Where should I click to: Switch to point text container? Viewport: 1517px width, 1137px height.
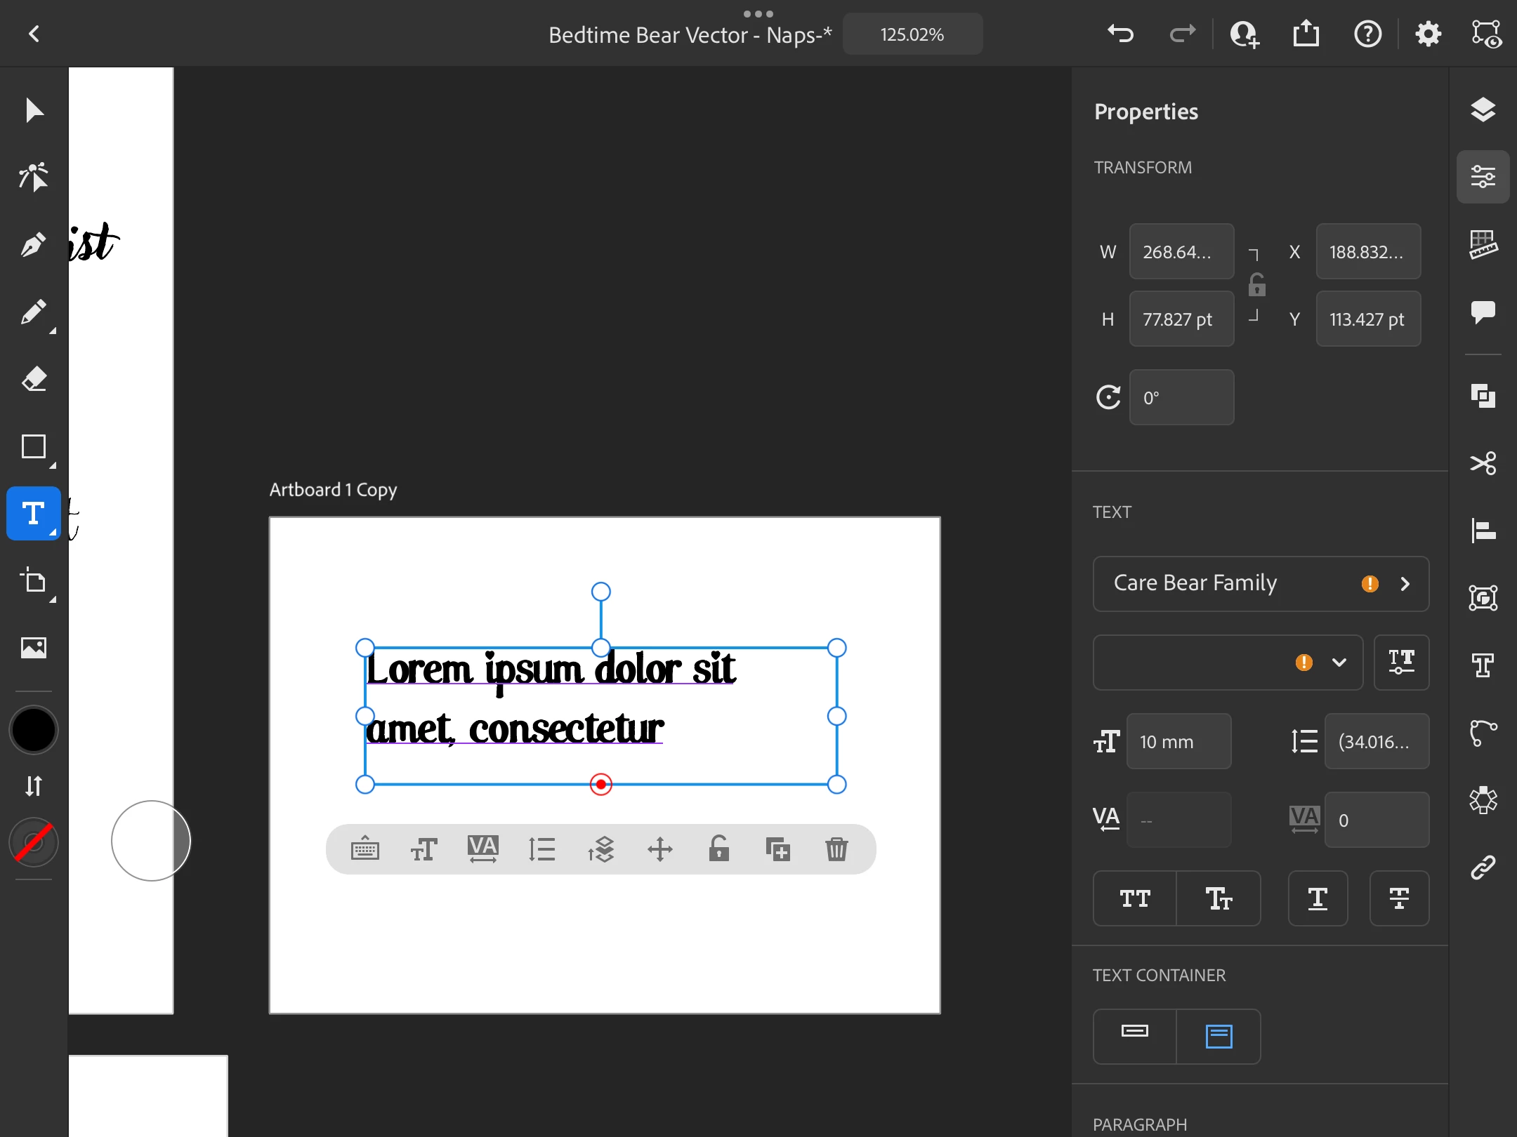1135,1035
